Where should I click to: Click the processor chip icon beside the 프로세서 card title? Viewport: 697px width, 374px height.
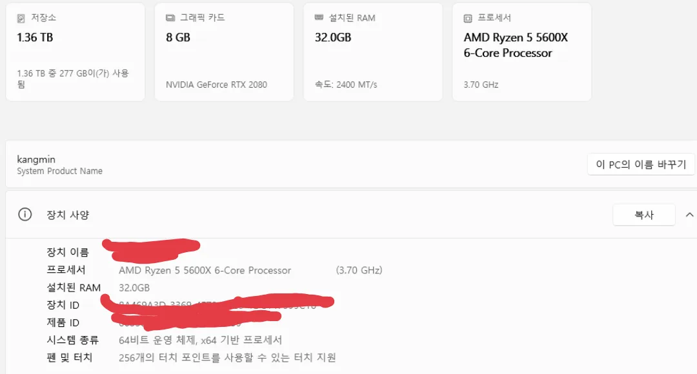pos(468,18)
